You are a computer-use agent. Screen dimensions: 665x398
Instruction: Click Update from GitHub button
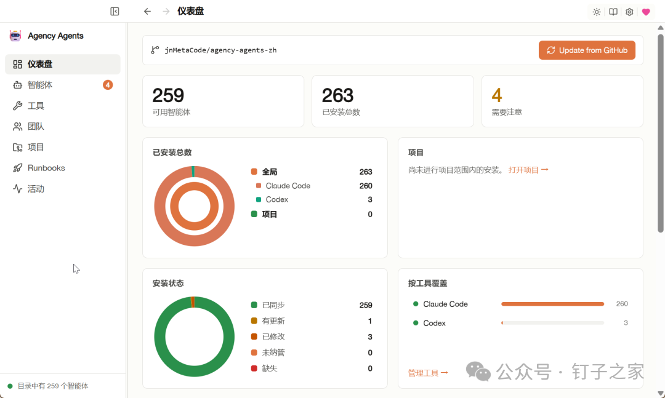click(x=587, y=50)
